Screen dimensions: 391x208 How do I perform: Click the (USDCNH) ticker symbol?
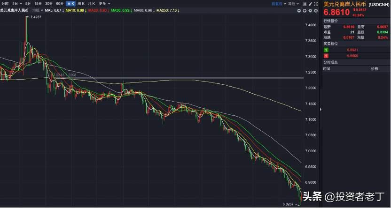[x=379, y=4]
